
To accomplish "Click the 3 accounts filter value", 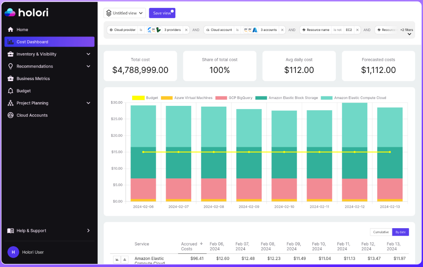I will point(269,30).
